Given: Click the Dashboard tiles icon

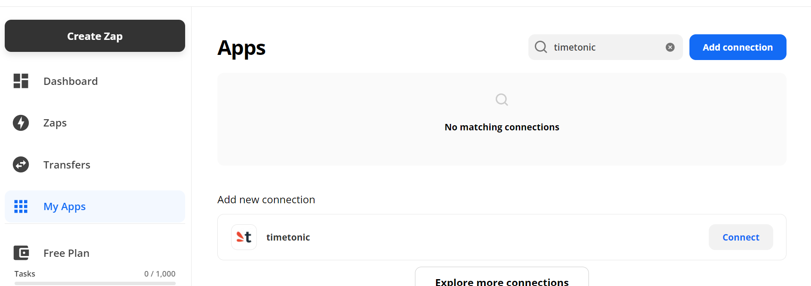Looking at the screenshot, I should (x=21, y=81).
